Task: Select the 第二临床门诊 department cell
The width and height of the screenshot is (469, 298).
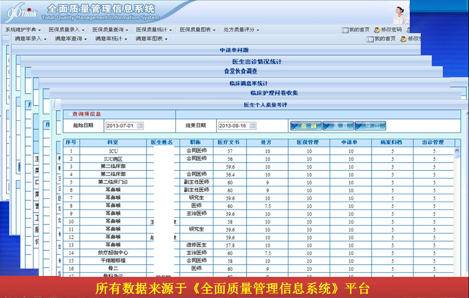Action: click(113, 182)
